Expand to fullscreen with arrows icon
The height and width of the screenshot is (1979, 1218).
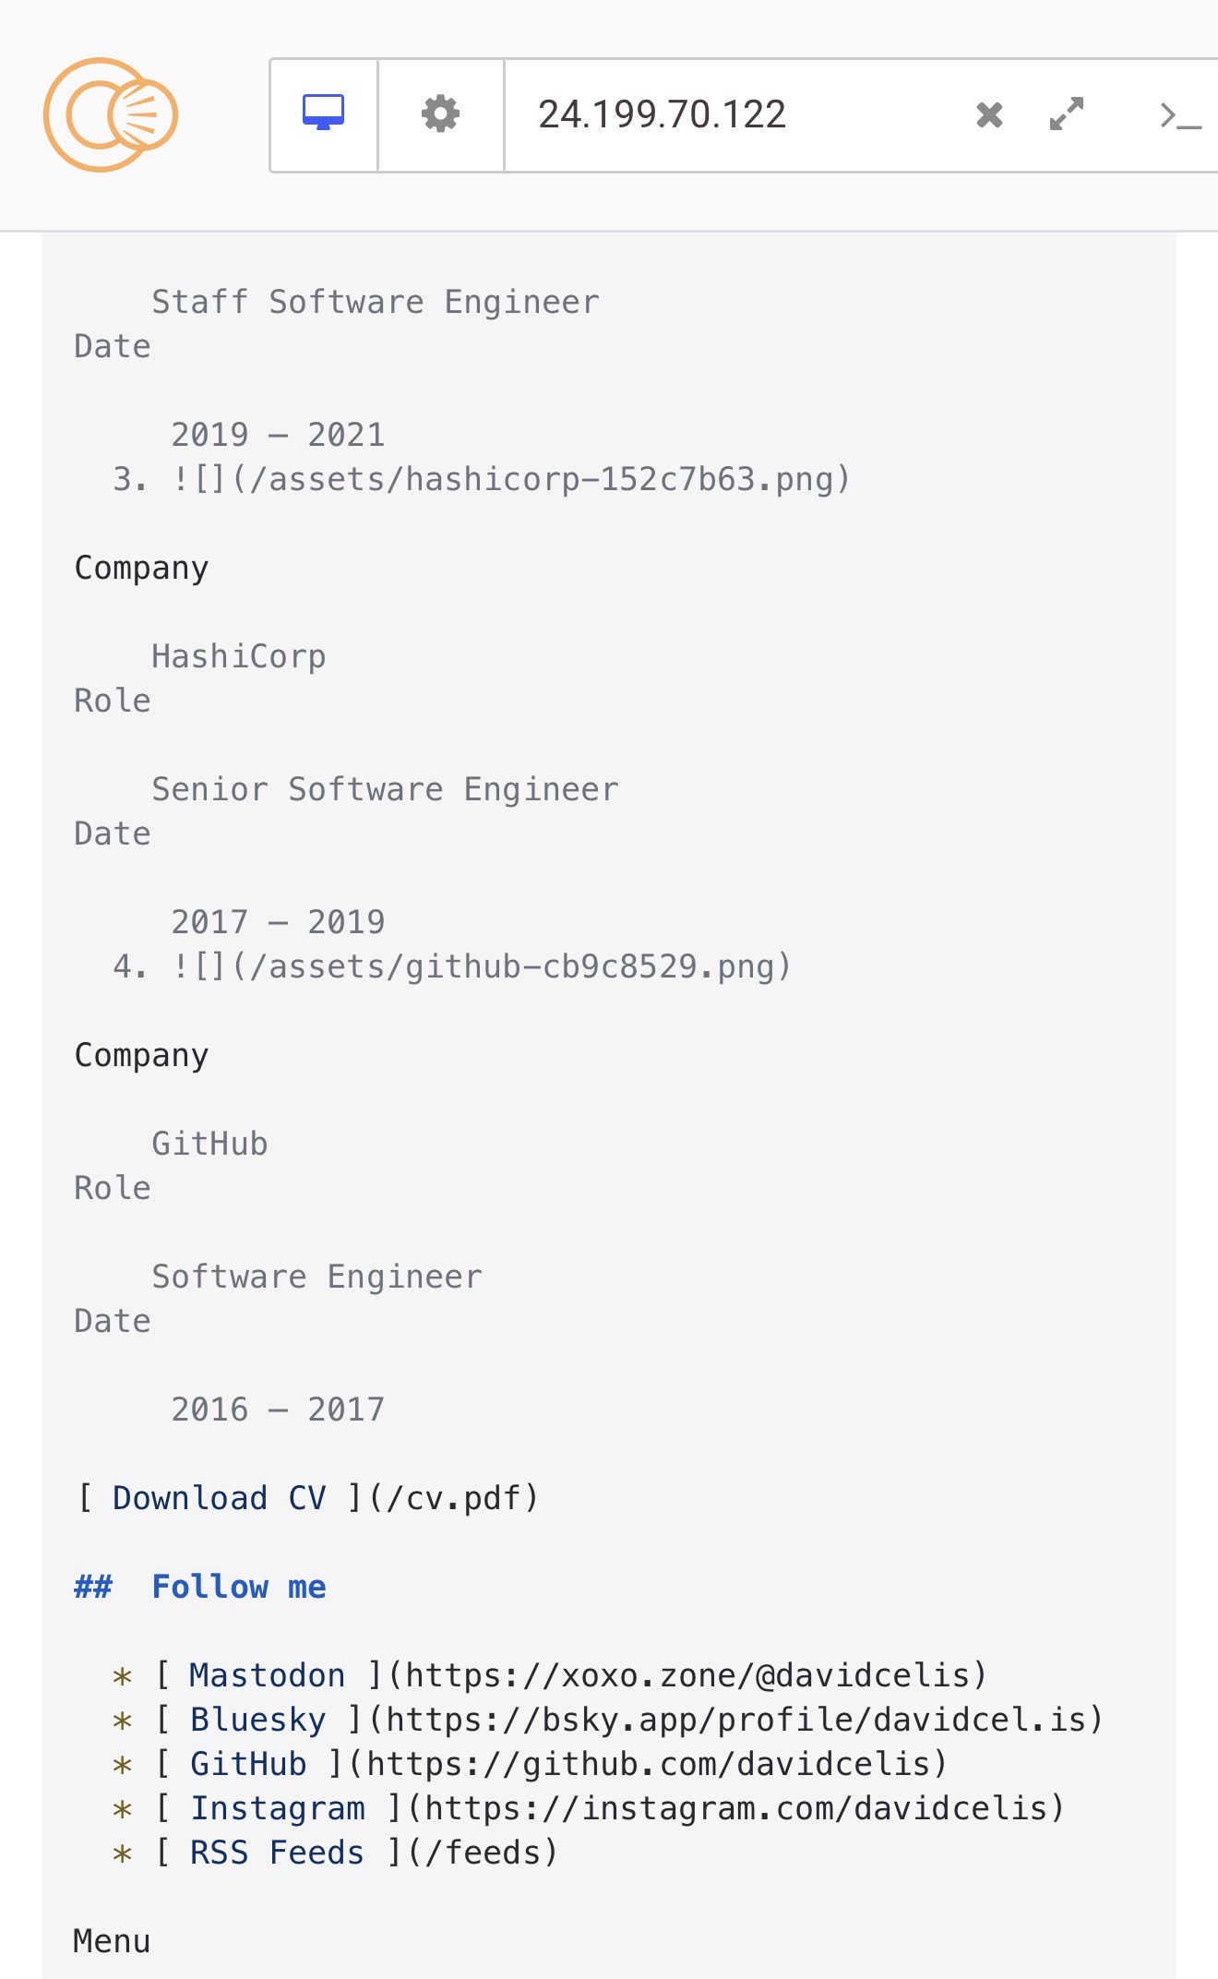1067,115
